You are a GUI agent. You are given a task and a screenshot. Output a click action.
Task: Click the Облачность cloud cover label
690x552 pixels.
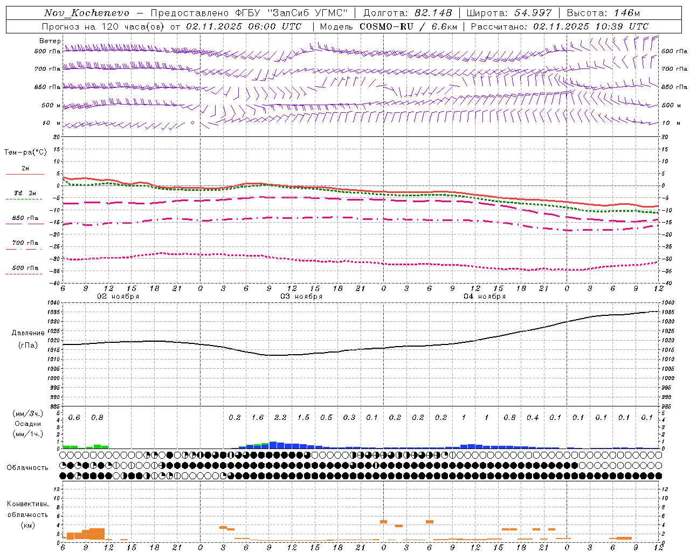[x=27, y=467]
